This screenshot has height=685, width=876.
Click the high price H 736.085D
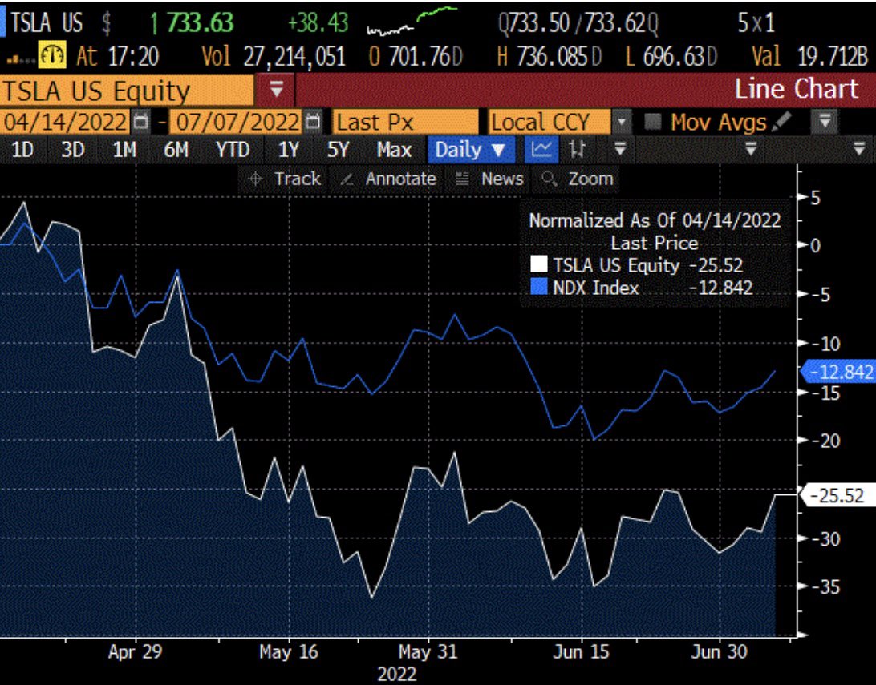tap(550, 56)
